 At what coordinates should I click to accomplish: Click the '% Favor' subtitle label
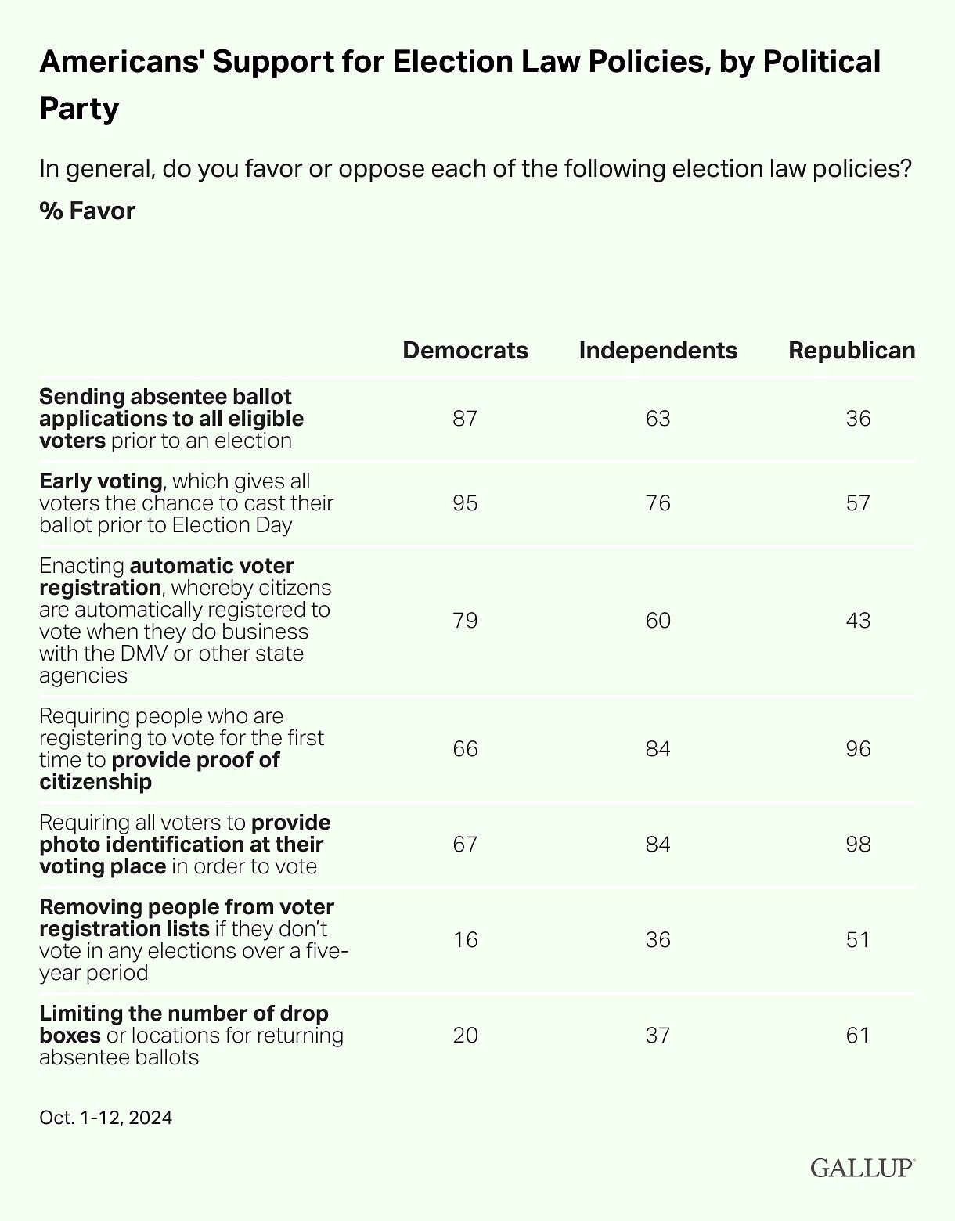pos(87,211)
